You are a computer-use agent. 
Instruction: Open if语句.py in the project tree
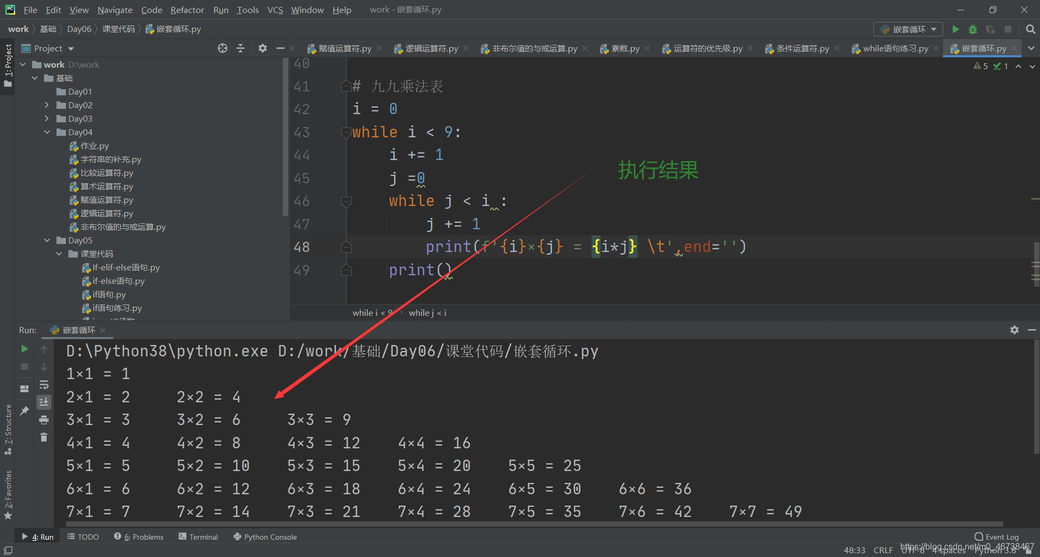(108, 294)
